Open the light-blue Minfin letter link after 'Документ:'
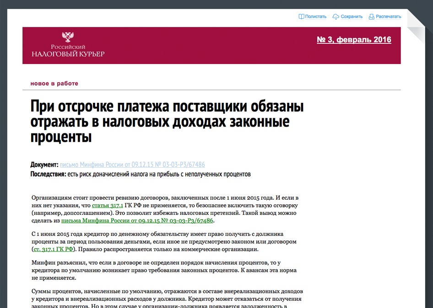Image resolution: width=433 pixels, height=308 pixels. pyautogui.click(x=132, y=165)
